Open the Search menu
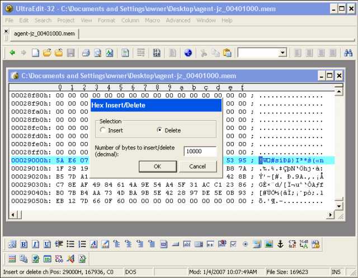Viewport: 358px width, 278px height. click(x=43, y=20)
